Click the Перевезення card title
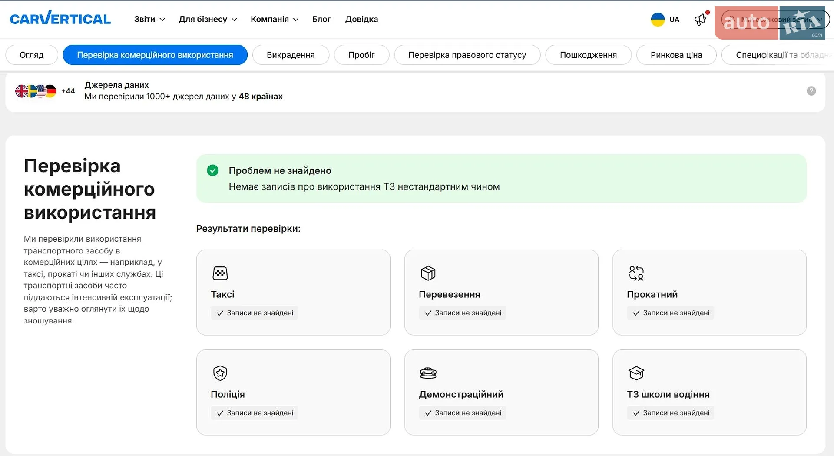 pyautogui.click(x=449, y=294)
